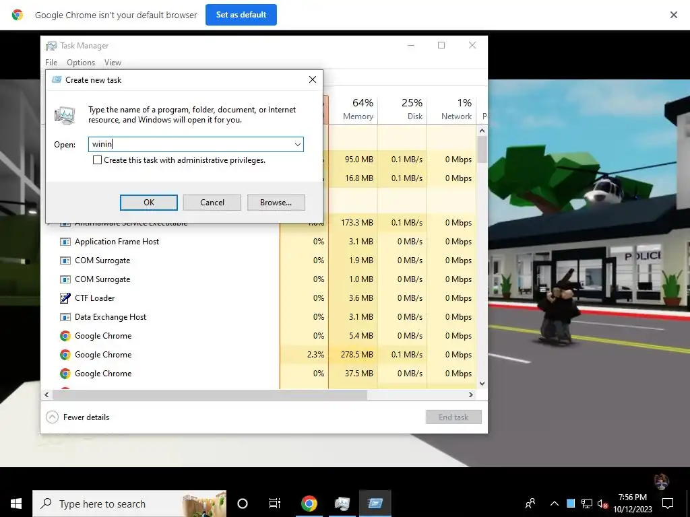Sort processes by Memory column
Image resolution: width=690 pixels, height=517 pixels.
tap(353, 109)
